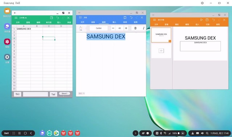Save the document using blue toolbar save icon
Image resolution: width=232 pixels, height=137 pixels.
tap(125, 17)
